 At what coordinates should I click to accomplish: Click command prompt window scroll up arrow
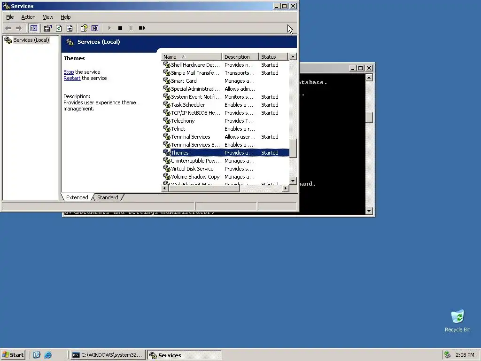pos(369,78)
